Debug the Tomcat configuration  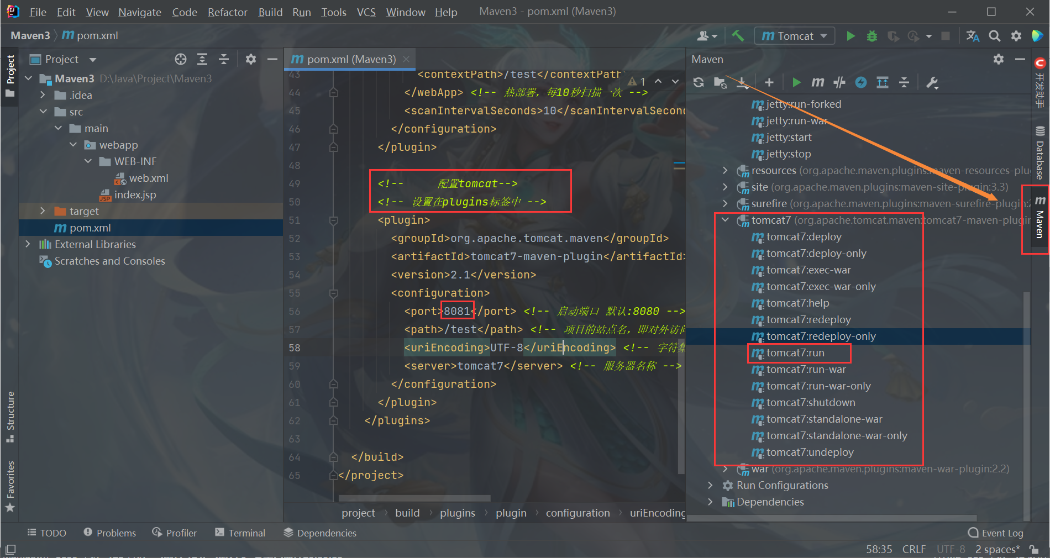click(872, 36)
